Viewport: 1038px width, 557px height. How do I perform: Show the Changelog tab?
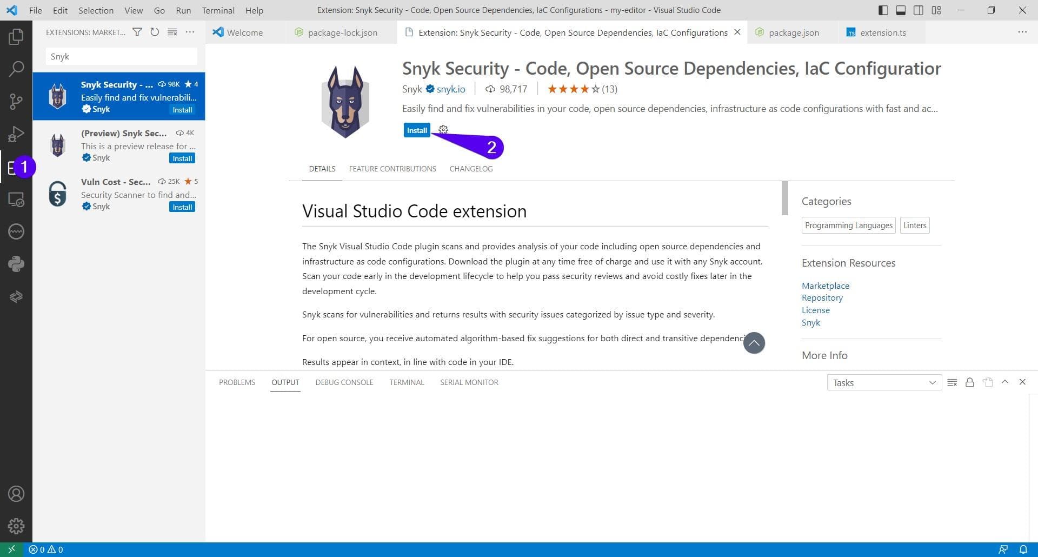[x=471, y=169]
